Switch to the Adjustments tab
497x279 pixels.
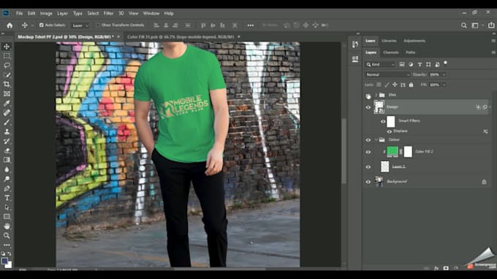(414, 41)
